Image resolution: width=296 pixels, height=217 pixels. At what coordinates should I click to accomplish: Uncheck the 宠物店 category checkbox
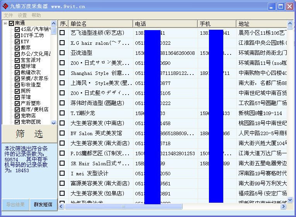(17, 116)
